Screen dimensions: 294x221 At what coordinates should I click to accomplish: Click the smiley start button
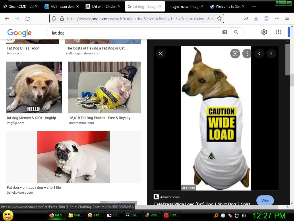8,215
